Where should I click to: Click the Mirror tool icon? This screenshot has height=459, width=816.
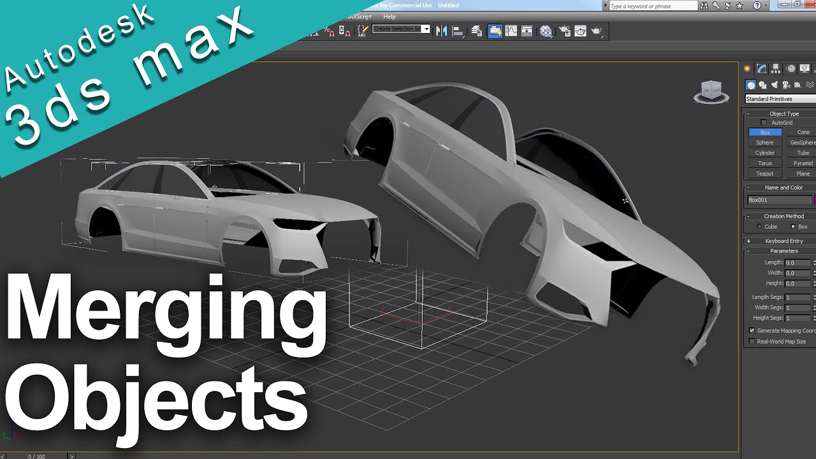pyautogui.click(x=441, y=31)
